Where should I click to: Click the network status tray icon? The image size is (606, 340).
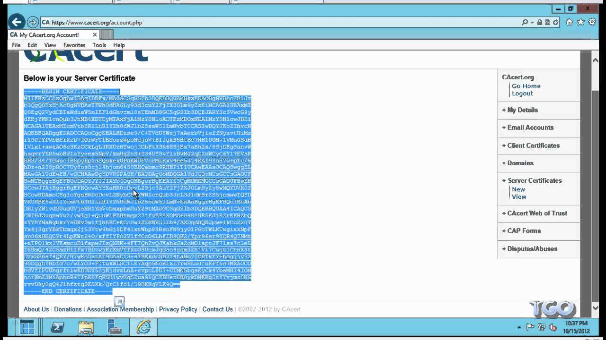542,327
